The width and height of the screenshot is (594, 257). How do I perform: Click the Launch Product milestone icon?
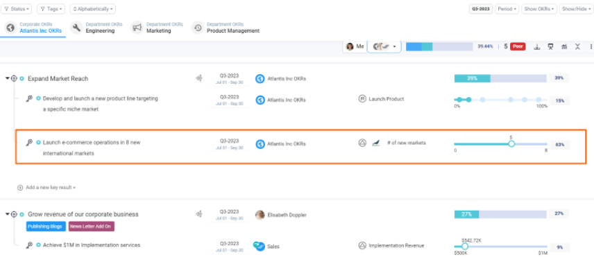pyautogui.click(x=362, y=99)
